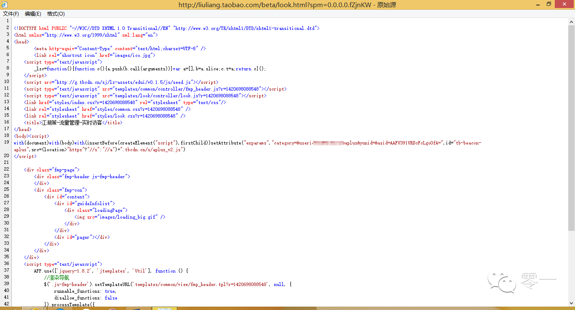
Task: Click the setTemplateURL fmp_header.tpl line
Action: click(x=168, y=284)
